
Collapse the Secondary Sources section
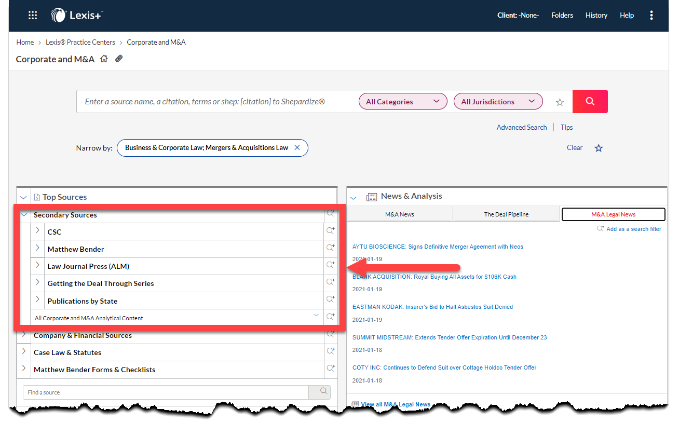coord(24,214)
